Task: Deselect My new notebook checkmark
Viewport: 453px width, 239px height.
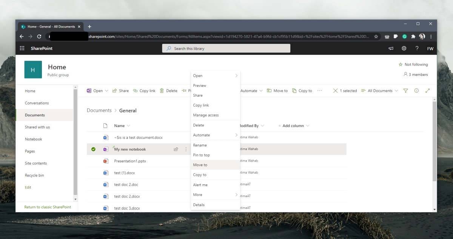Action: pos(93,149)
